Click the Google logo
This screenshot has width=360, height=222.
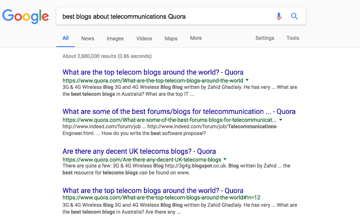click(26, 17)
